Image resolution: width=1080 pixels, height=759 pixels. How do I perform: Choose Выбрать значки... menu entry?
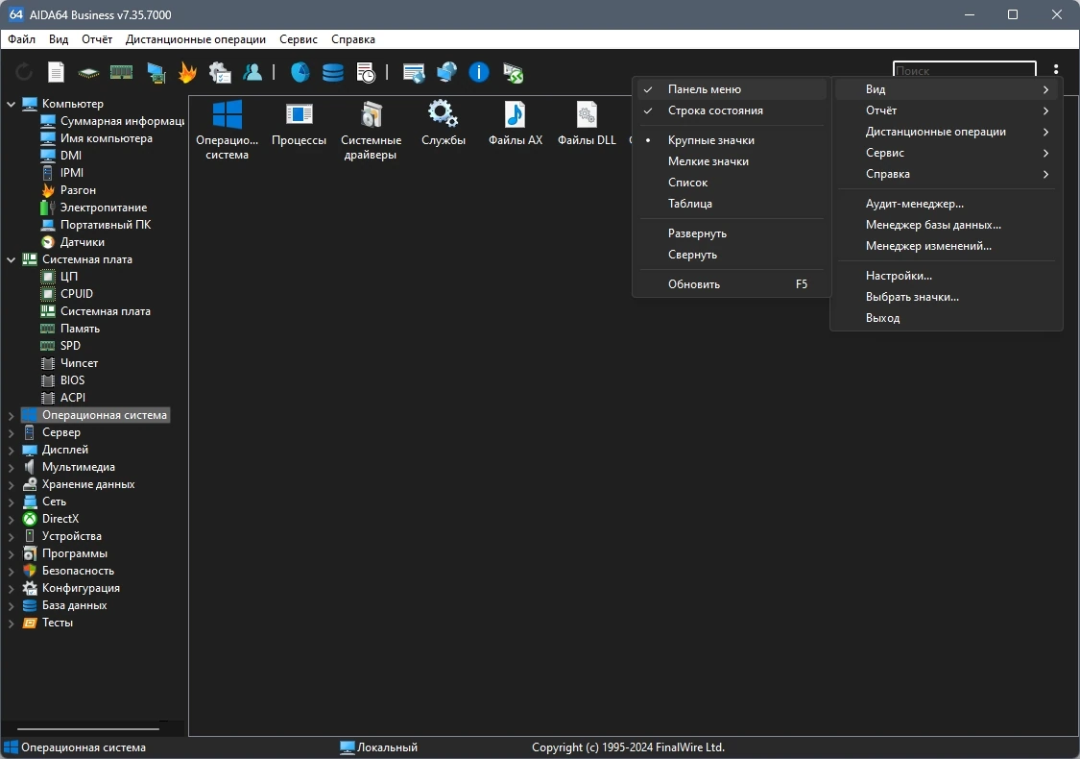click(x=947, y=297)
